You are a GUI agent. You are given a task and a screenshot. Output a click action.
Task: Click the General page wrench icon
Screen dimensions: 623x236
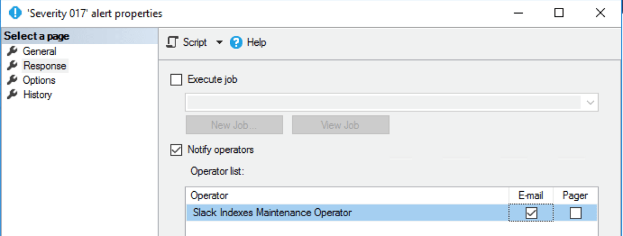12,52
